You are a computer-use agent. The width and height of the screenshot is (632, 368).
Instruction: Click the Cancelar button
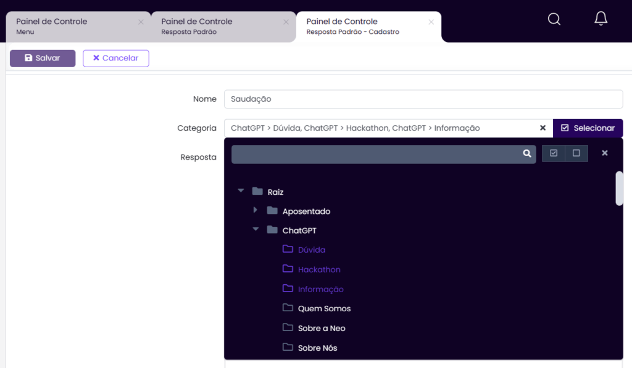point(116,59)
